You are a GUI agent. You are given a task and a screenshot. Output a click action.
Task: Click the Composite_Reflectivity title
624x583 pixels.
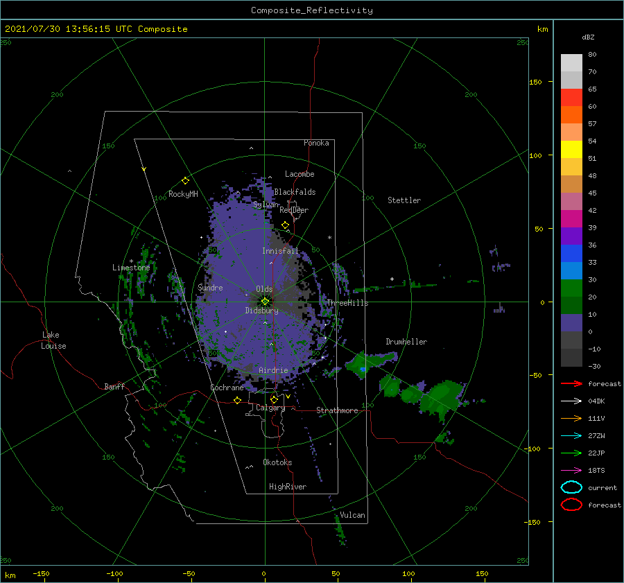[312, 10]
